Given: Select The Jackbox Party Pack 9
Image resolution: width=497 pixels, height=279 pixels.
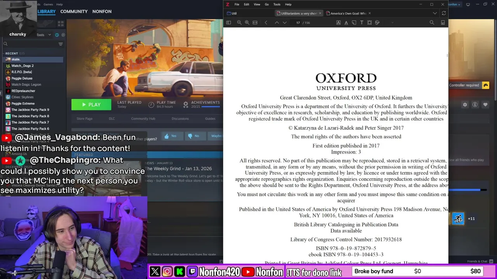Looking at the screenshot, I should [x=33, y=110].
